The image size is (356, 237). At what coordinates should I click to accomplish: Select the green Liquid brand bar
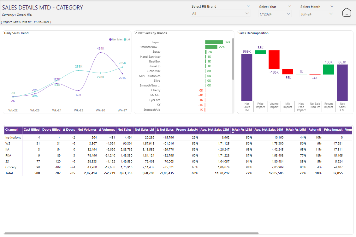pos(214,42)
